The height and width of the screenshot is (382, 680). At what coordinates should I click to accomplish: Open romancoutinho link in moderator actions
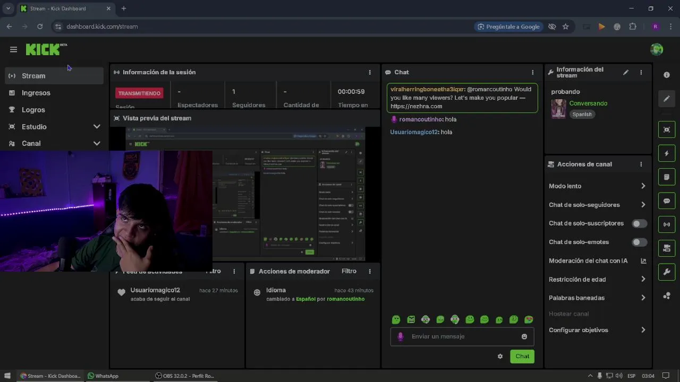pyautogui.click(x=346, y=299)
